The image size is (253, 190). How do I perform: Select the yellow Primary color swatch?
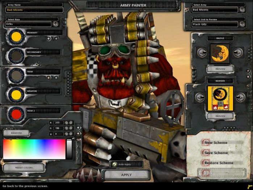[16, 37]
